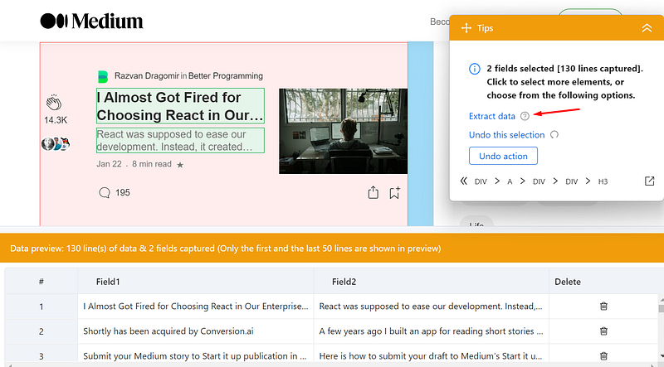Delete row 3 with the trash icon
Screen dimensions: 664x367
(604, 356)
